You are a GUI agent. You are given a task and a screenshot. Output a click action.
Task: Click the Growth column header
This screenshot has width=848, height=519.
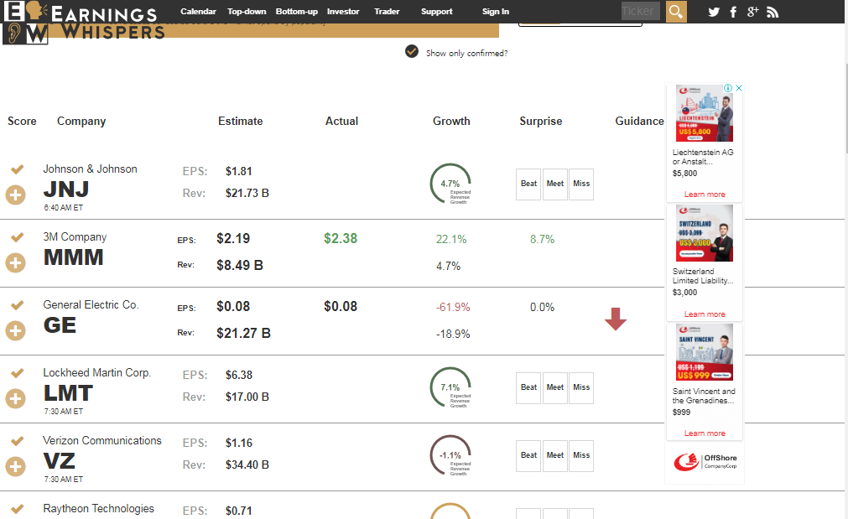(x=451, y=121)
